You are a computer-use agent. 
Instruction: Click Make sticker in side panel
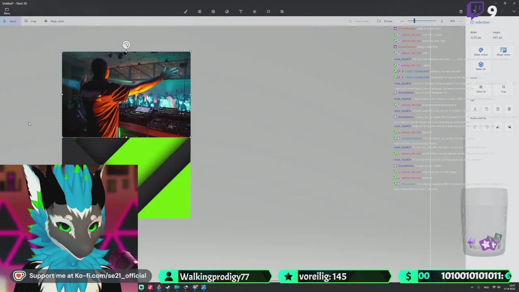click(x=481, y=52)
